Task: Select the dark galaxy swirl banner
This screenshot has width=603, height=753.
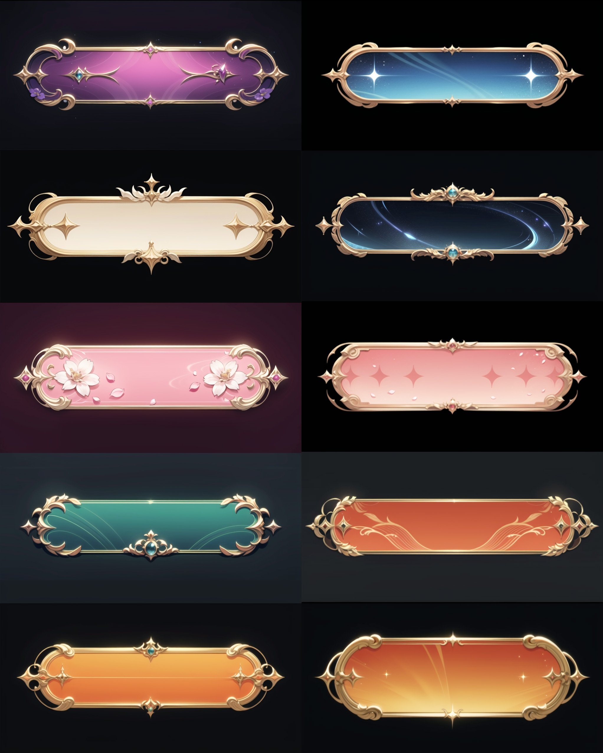Action: pos(452,224)
